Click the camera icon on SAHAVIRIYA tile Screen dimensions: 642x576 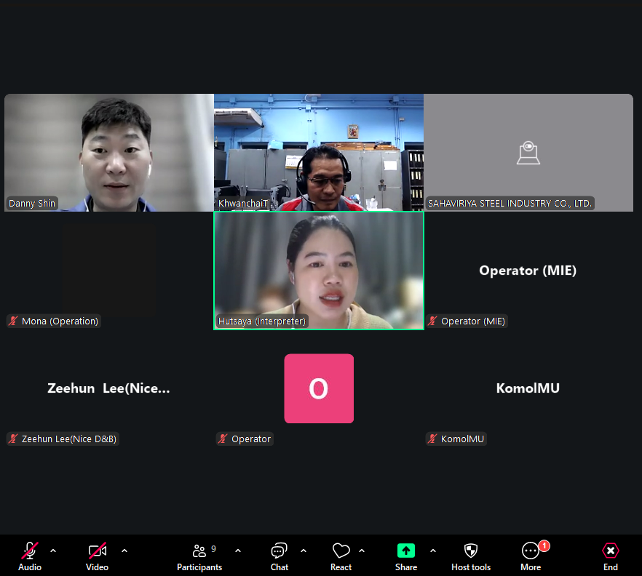[528, 153]
